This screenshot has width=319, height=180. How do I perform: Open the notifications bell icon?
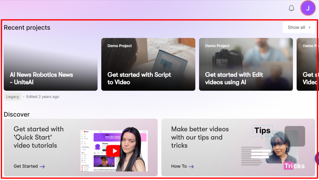point(291,8)
